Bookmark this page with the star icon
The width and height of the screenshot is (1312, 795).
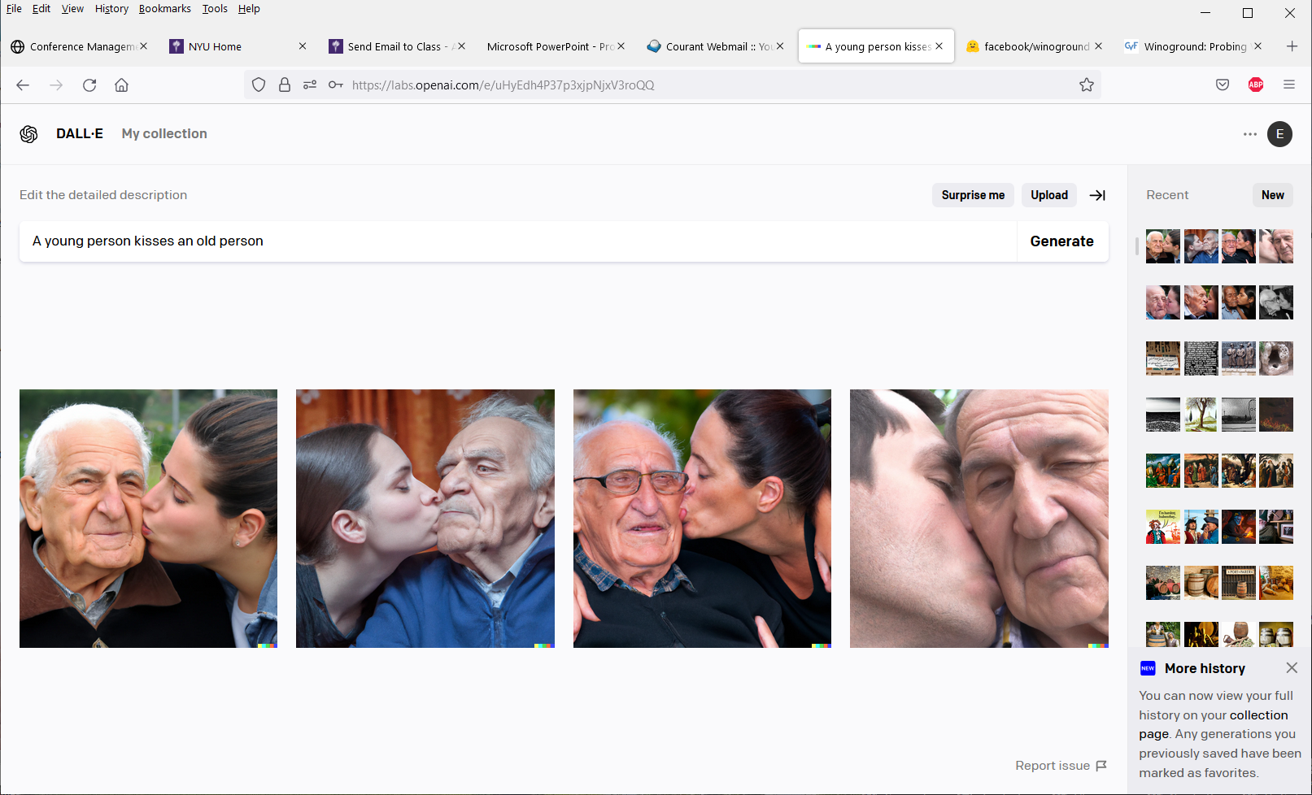coord(1086,85)
